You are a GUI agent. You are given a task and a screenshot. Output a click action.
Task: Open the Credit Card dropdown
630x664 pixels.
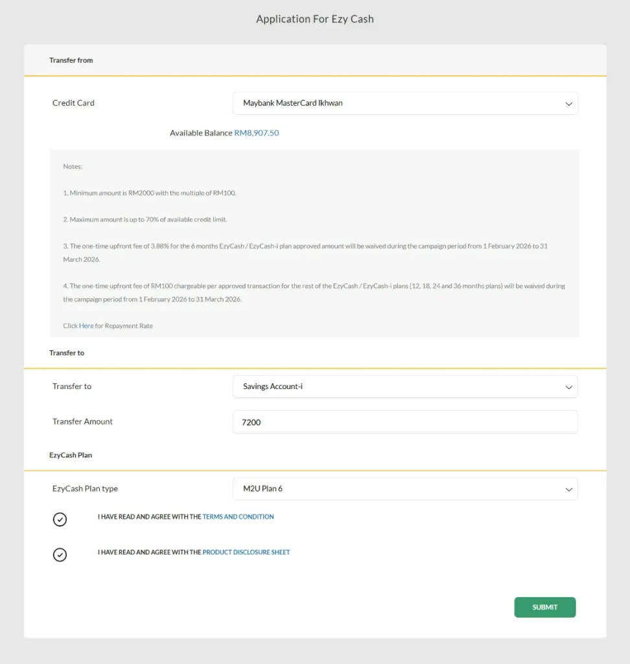[x=405, y=103]
